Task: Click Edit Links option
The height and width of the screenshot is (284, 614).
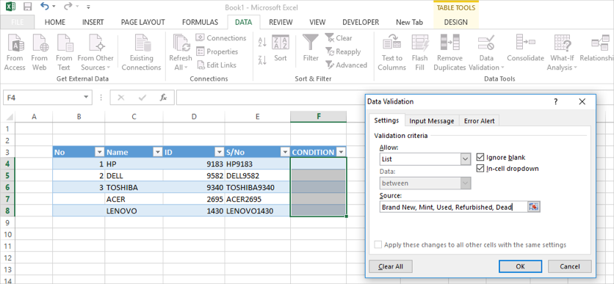Action: tap(216, 65)
